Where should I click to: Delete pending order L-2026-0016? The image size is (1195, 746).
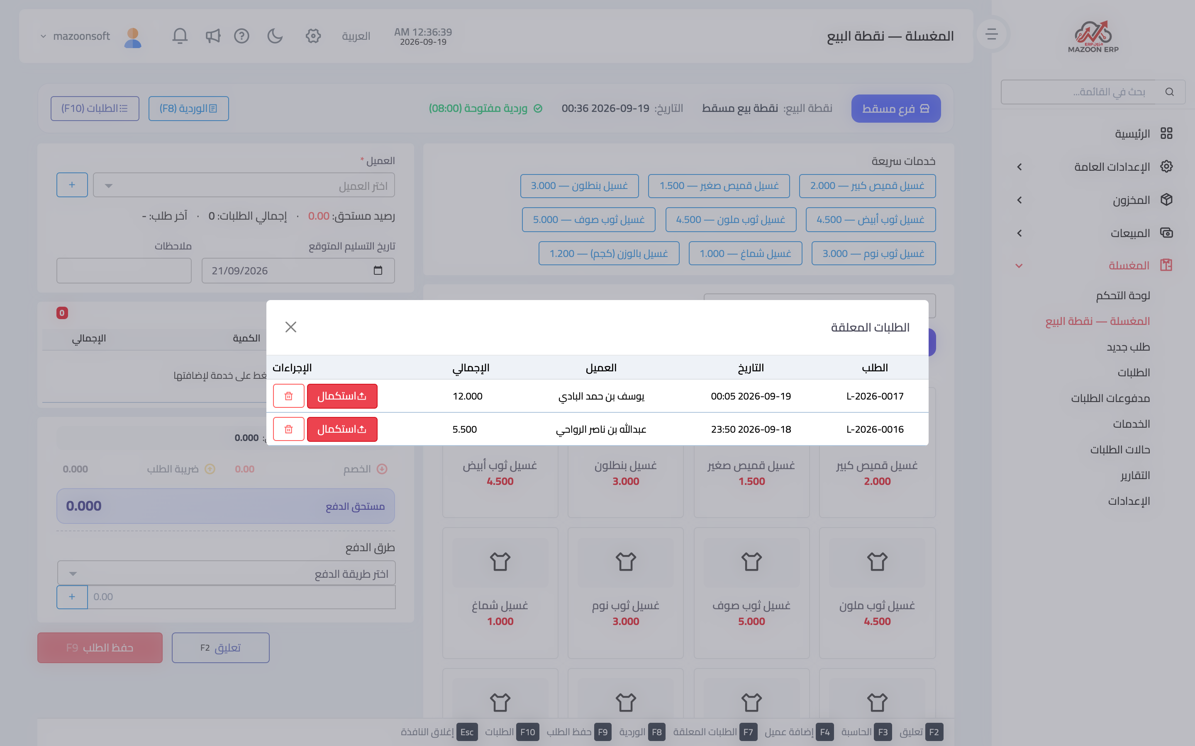(x=288, y=429)
